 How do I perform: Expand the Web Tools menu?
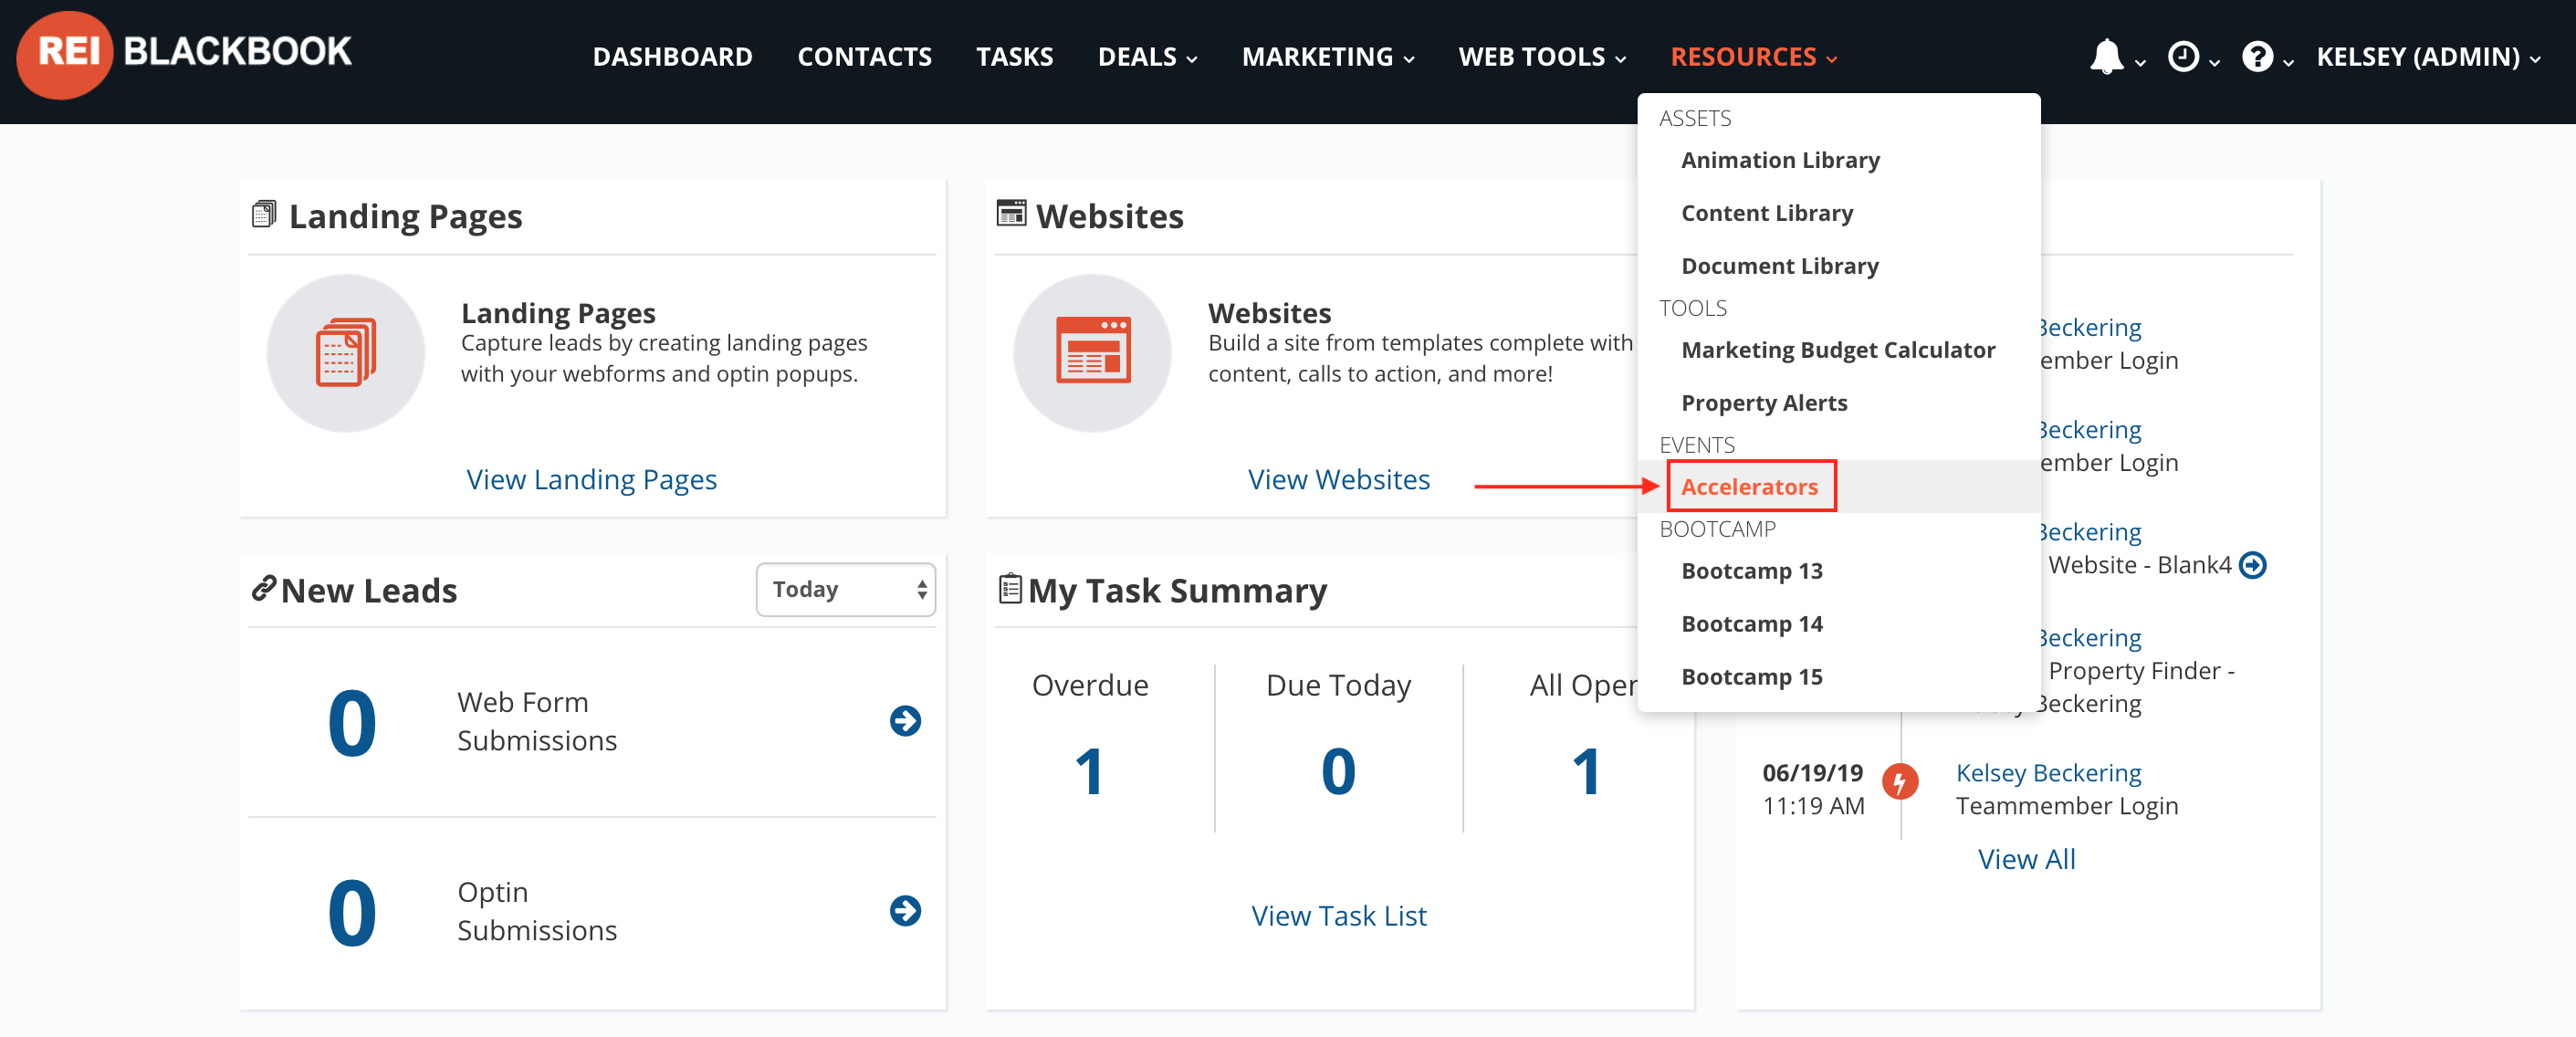pos(1542,57)
